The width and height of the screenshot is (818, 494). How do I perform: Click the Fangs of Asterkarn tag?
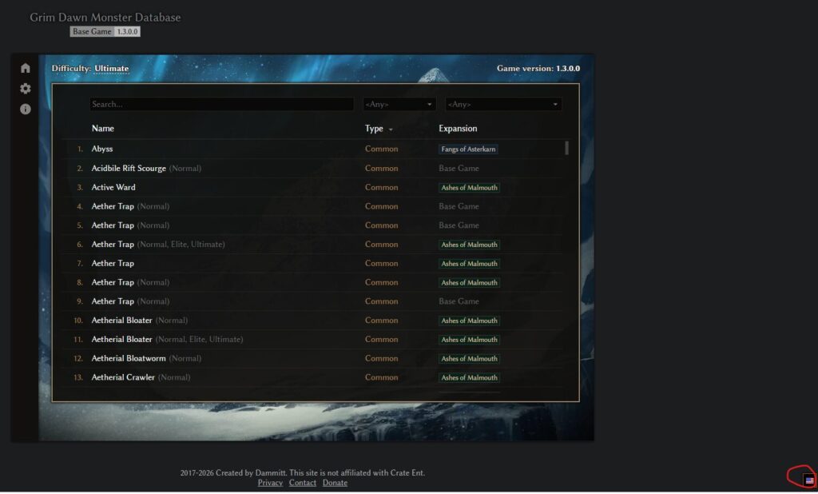468,149
